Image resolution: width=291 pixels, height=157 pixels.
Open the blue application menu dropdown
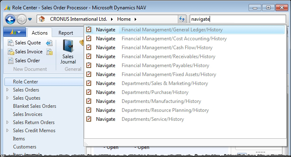point(15,32)
